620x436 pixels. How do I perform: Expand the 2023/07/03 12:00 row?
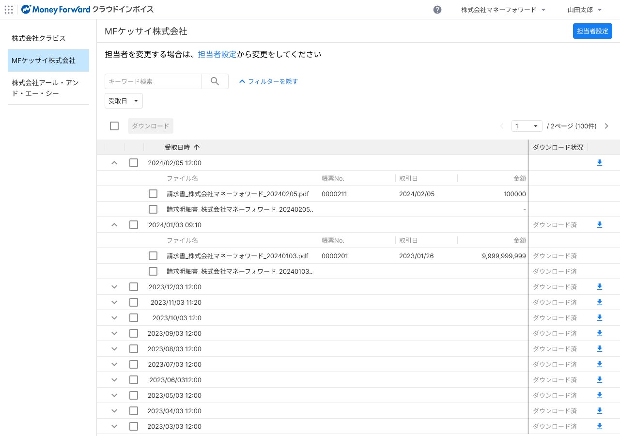(114, 364)
